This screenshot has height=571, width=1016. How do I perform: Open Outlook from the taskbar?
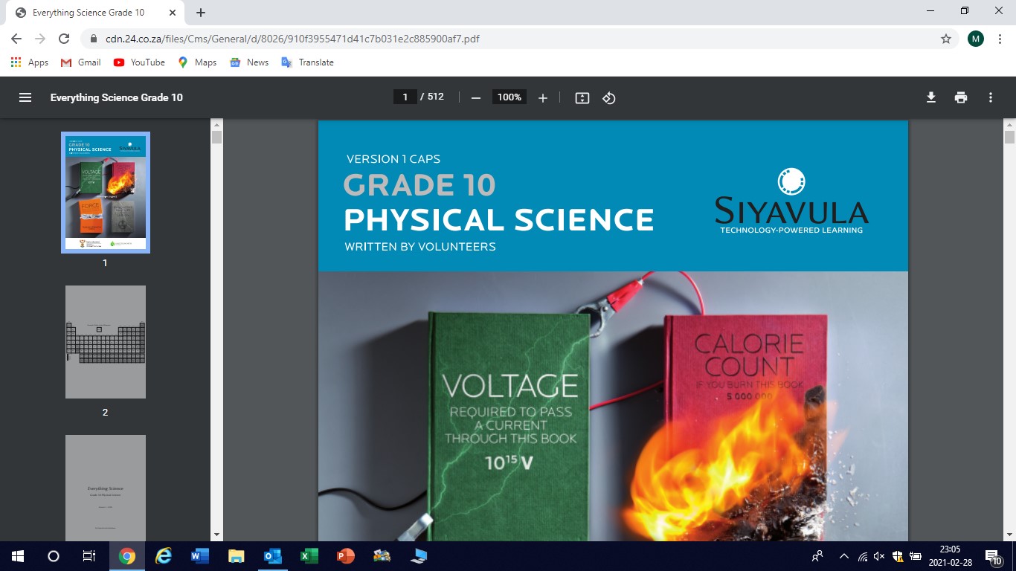272,555
